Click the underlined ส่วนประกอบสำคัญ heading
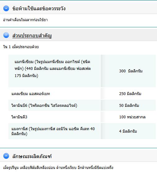 [x=32, y=35]
